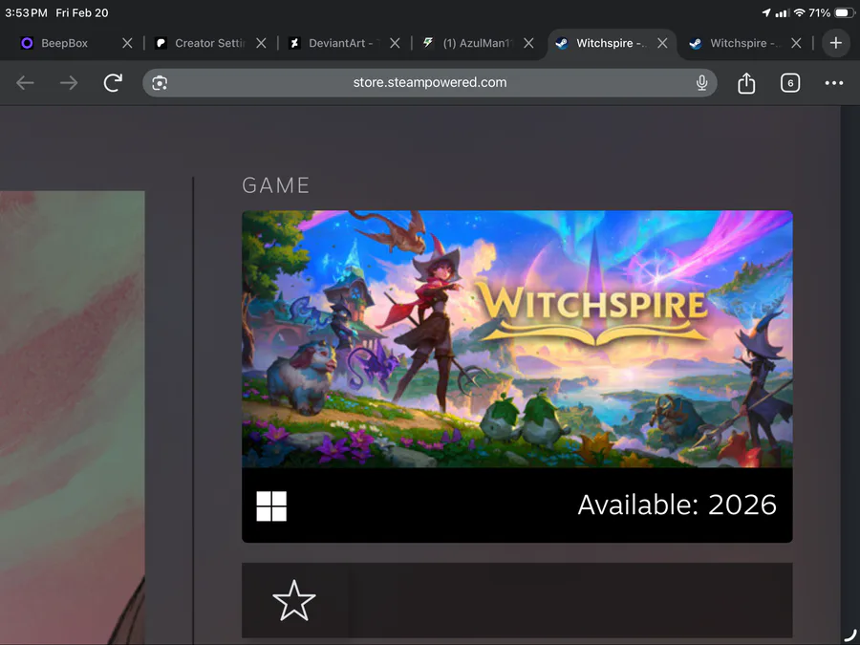This screenshot has width=860, height=645.
Task: Show the tab switcher with 6 tabs
Action: point(790,83)
